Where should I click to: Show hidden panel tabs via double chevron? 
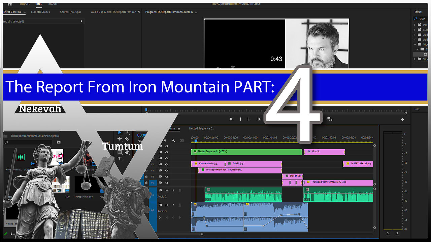(x=139, y=12)
